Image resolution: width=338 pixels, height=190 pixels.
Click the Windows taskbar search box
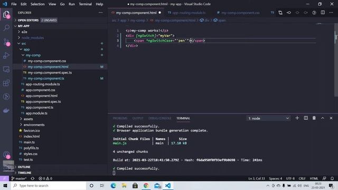49,185
